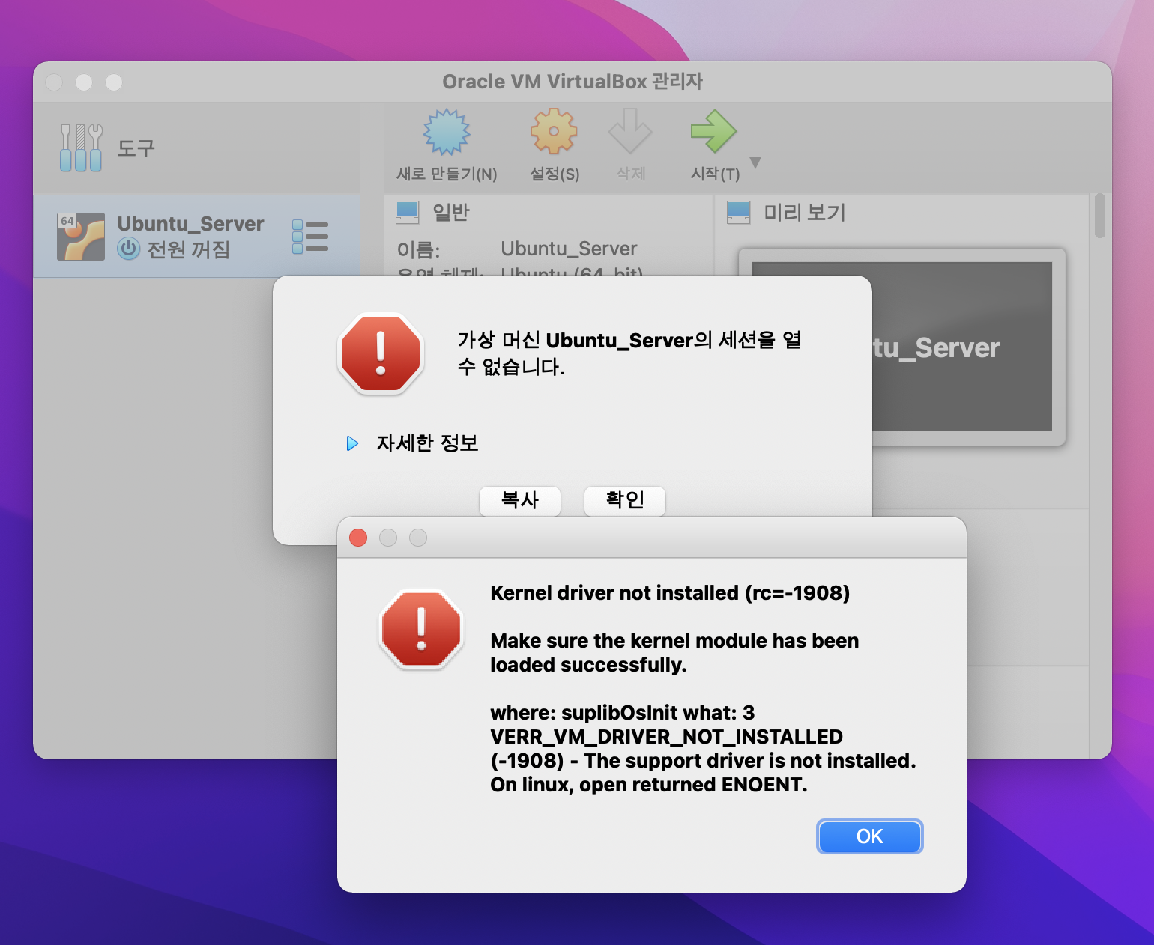Click the details pane vertical scrollbar
Viewport: 1154px width, 945px height.
(x=1100, y=216)
